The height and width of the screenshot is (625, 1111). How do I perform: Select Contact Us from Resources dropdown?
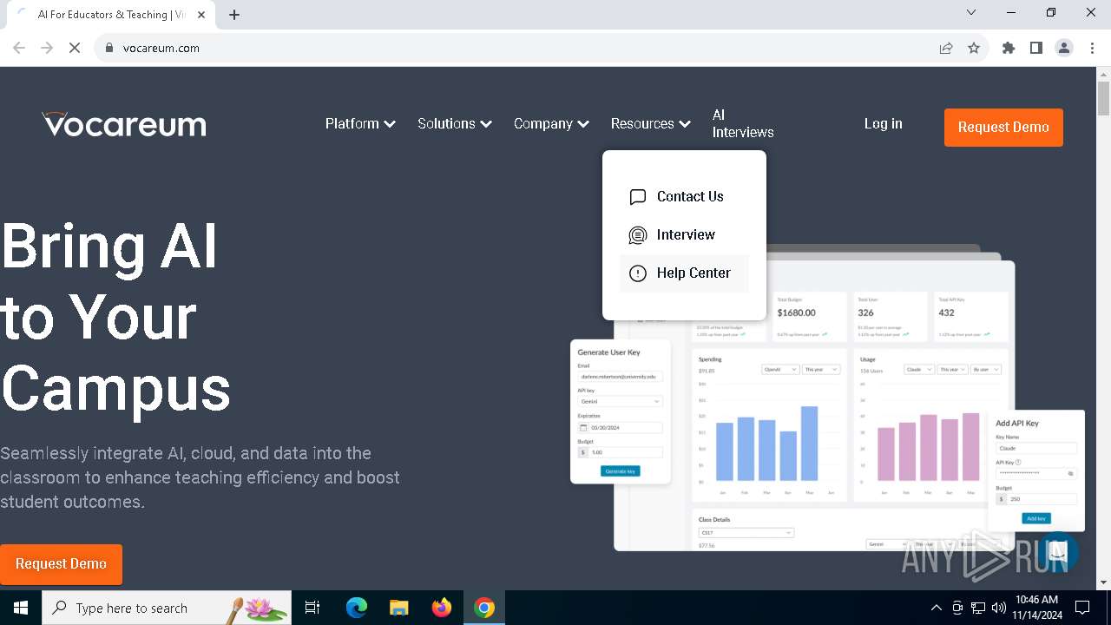[684, 197]
